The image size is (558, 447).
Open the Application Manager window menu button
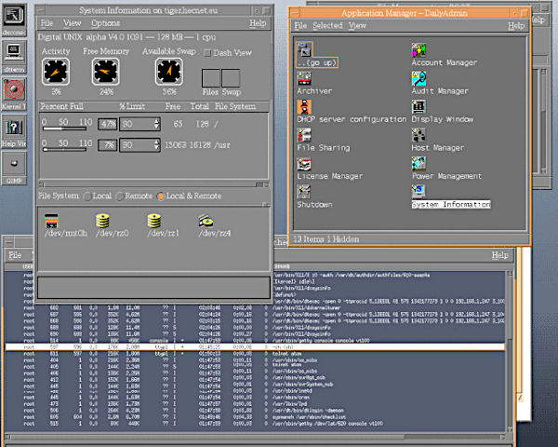(x=295, y=13)
